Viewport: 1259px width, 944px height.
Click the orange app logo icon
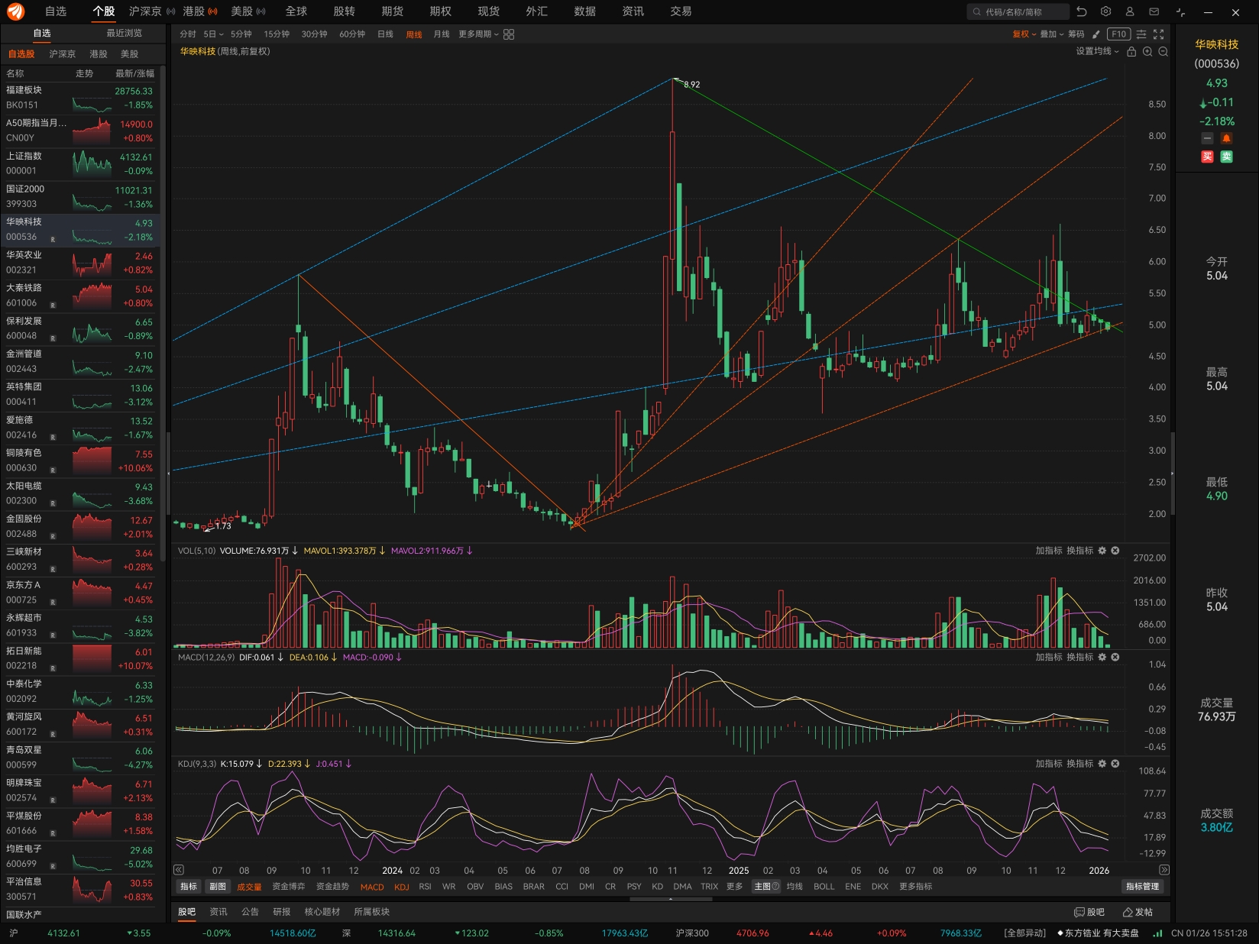[x=15, y=11]
